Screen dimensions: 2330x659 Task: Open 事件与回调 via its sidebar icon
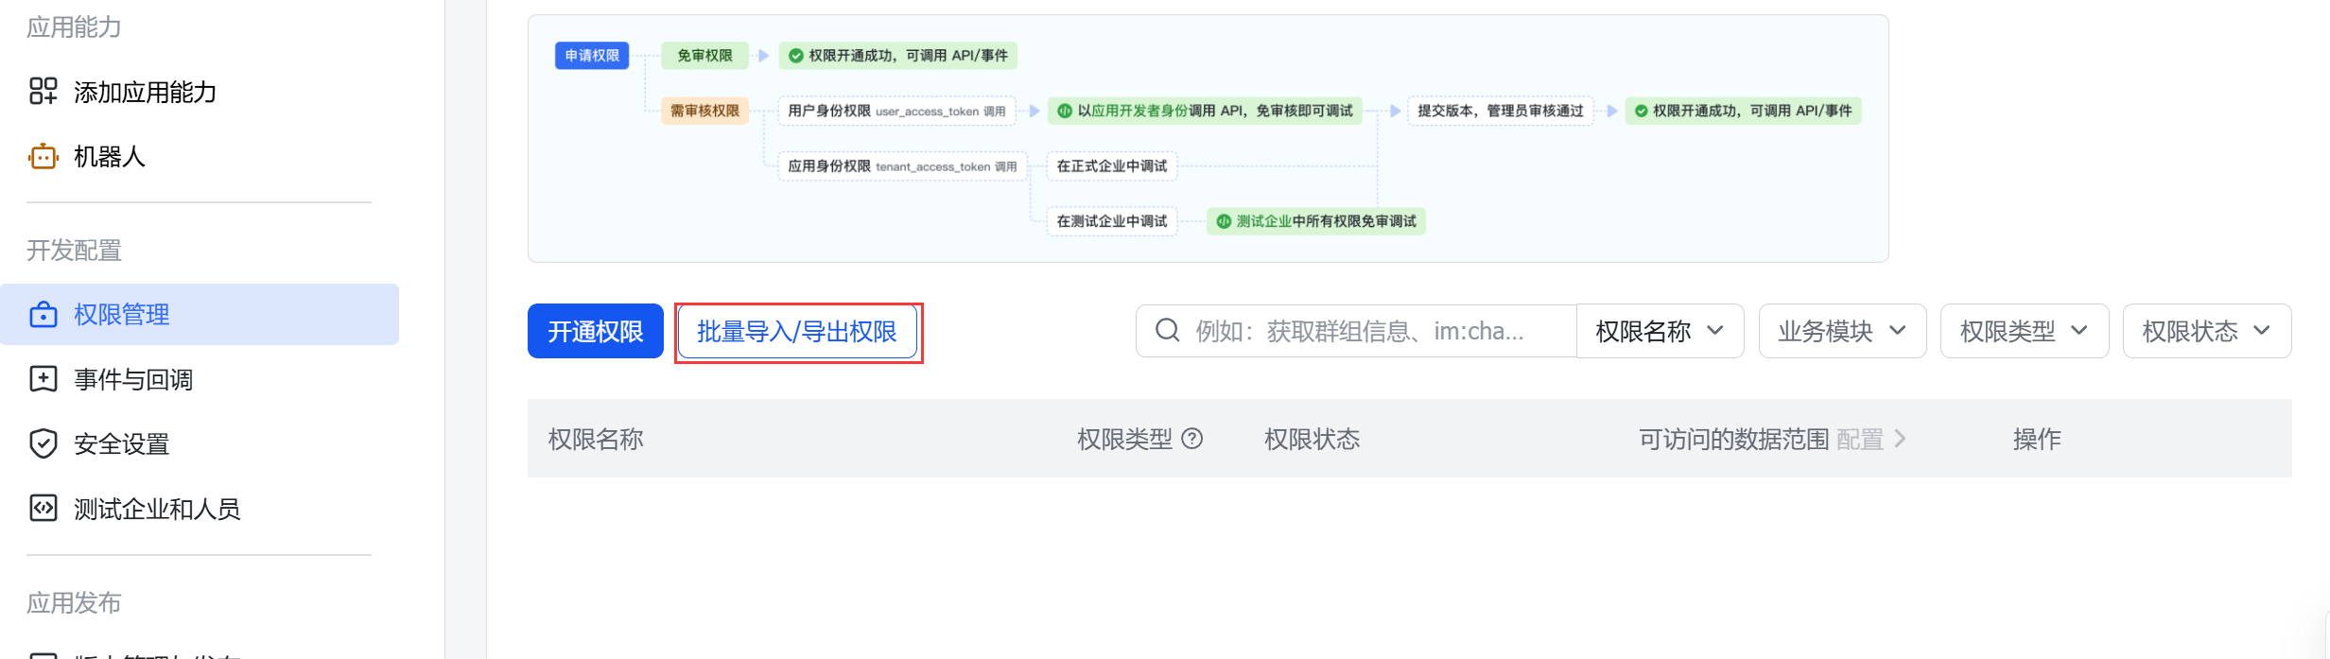[x=43, y=379]
